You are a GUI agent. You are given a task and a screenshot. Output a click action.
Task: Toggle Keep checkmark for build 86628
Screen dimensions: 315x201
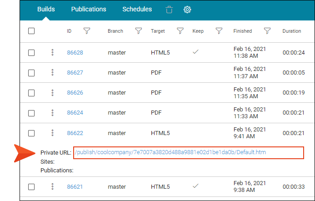196,52
